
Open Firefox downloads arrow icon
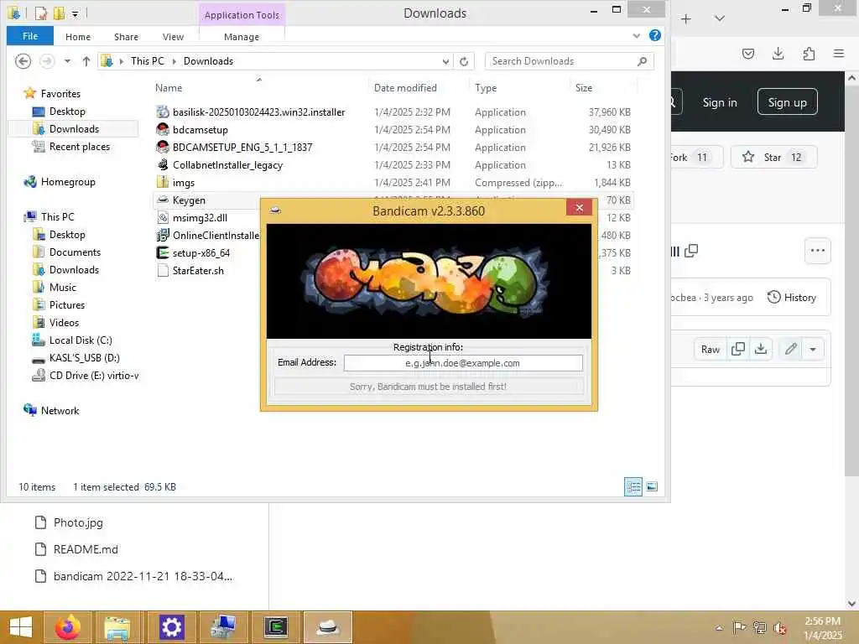click(x=778, y=53)
